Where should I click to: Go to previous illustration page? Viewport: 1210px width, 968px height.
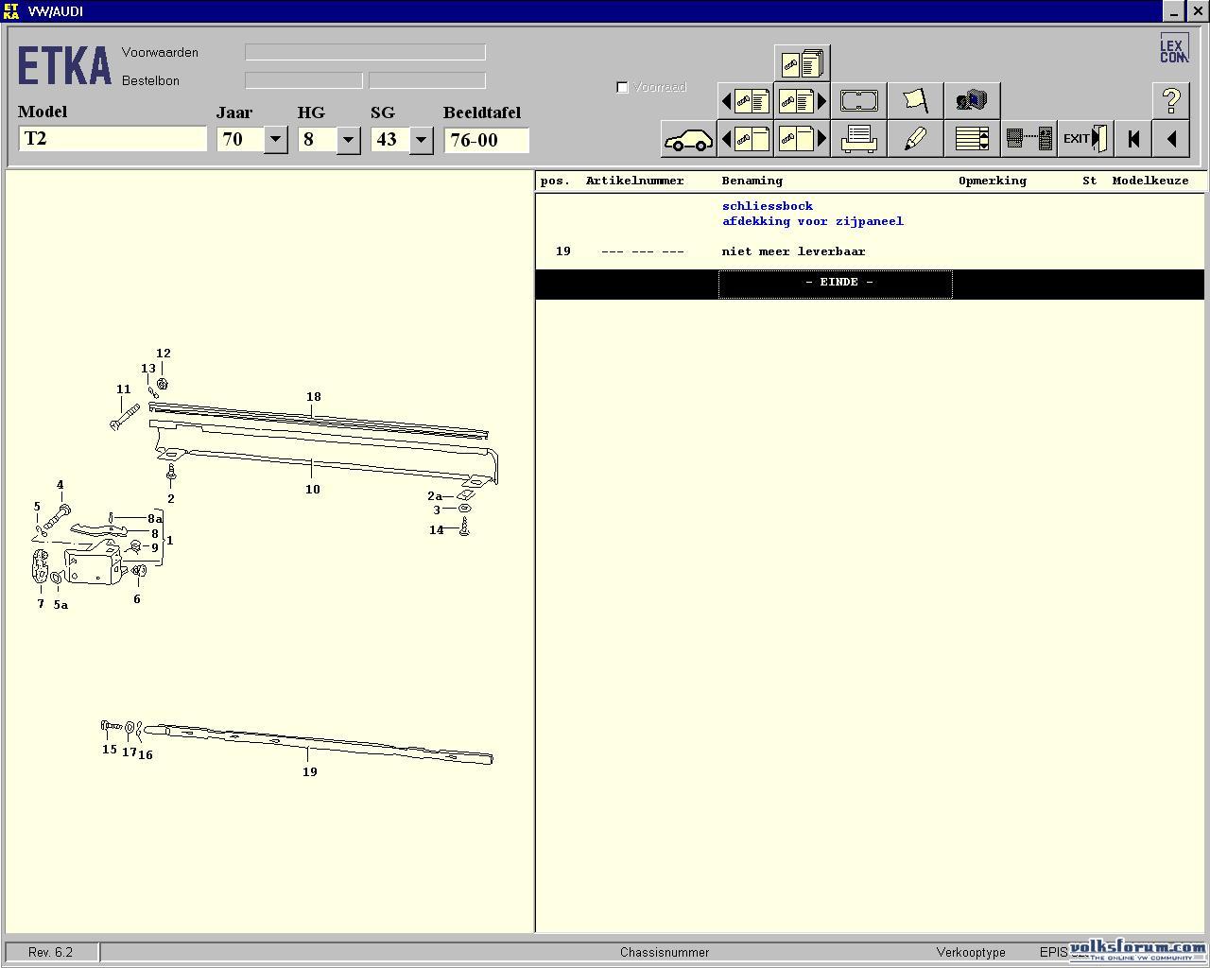tap(745, 139)
